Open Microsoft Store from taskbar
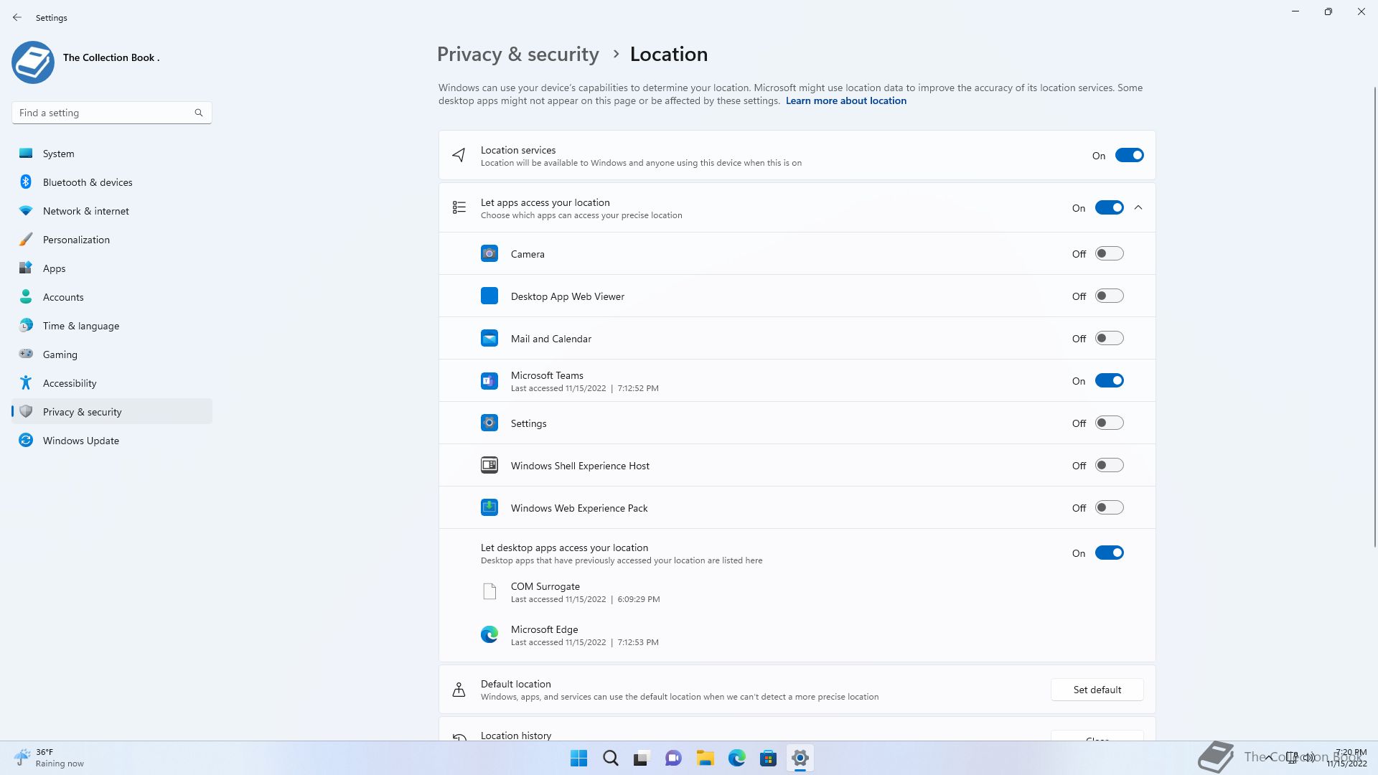1378x775 pixels. tap(768, 758)
